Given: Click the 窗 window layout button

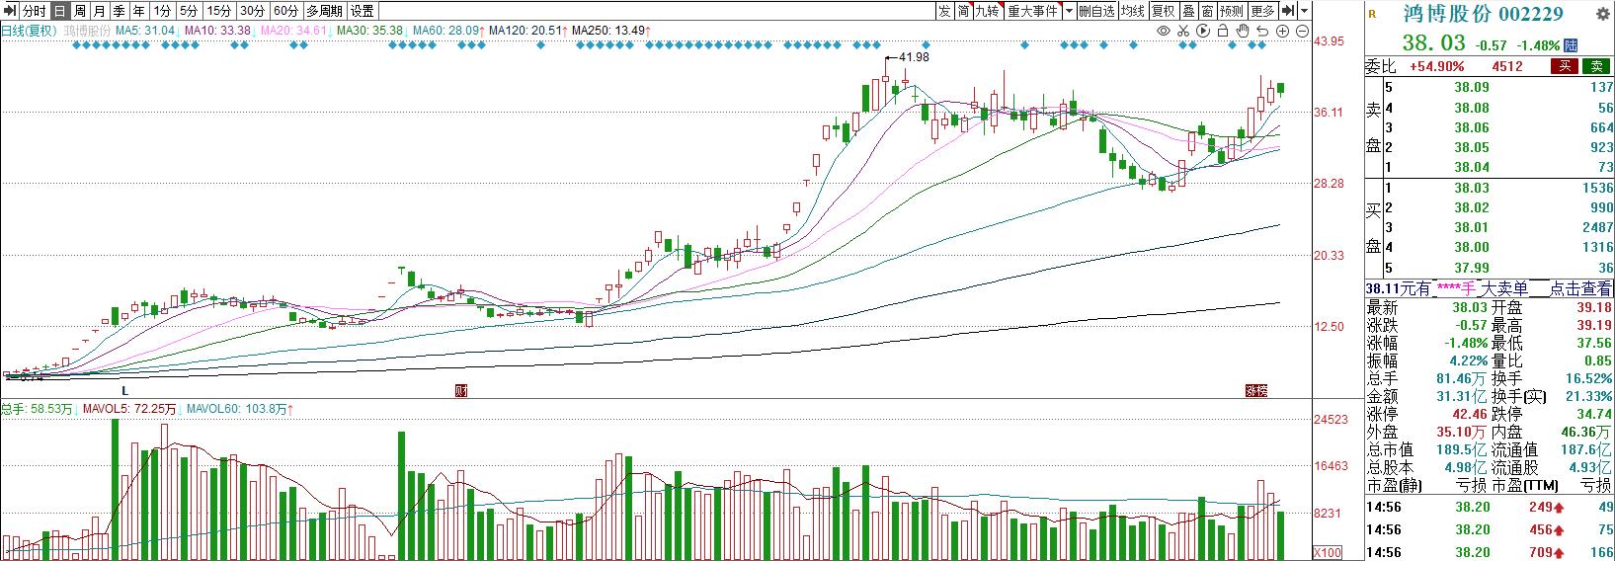Looking at the screenshot, I should click(1207, 11).
